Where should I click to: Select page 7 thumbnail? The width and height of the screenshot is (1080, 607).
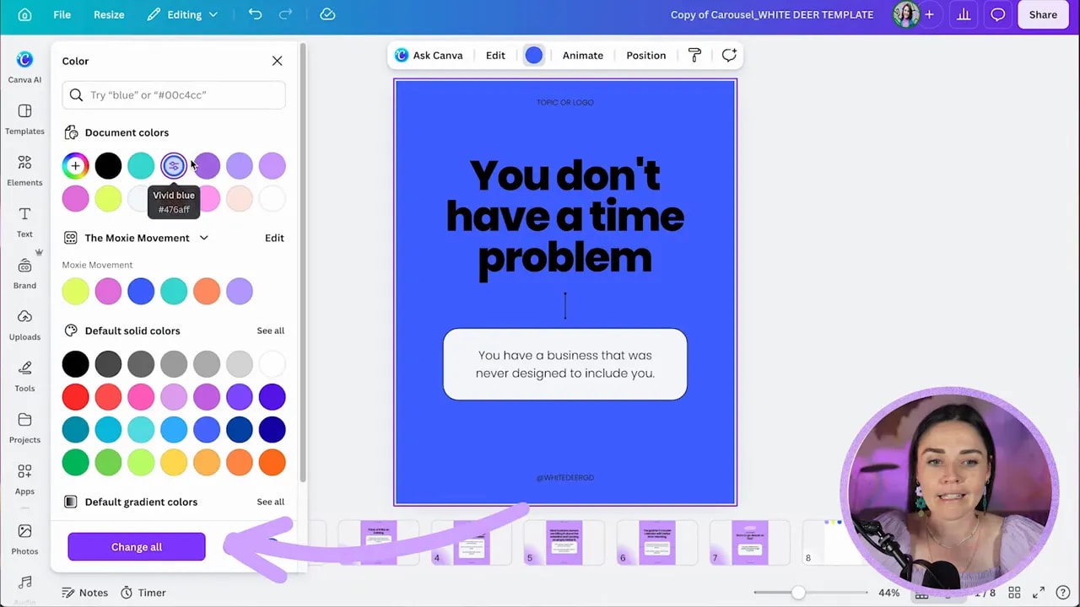[x=750, y=543]
